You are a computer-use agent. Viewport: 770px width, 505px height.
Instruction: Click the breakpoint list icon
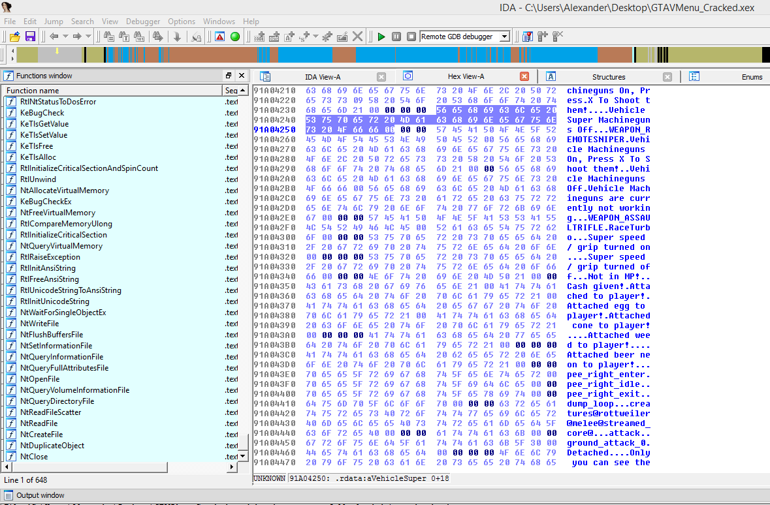click(528, 37)
